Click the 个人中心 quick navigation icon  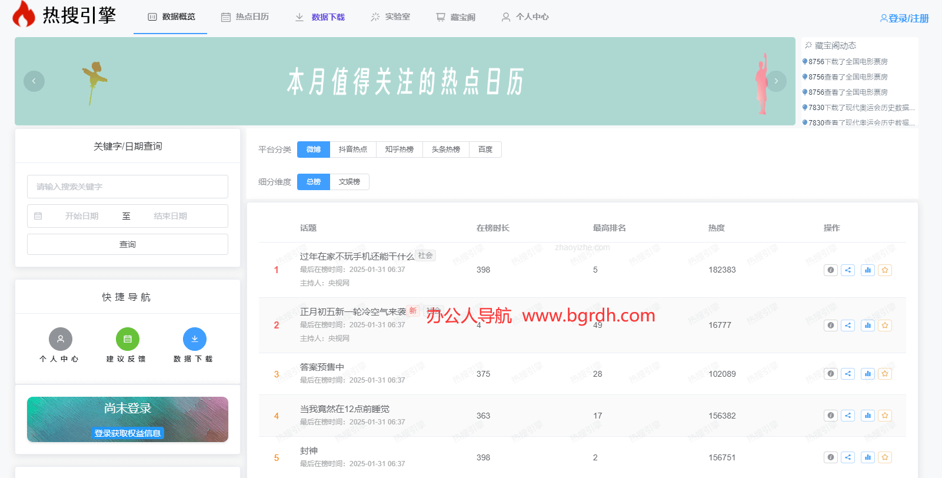click(60, 339)
